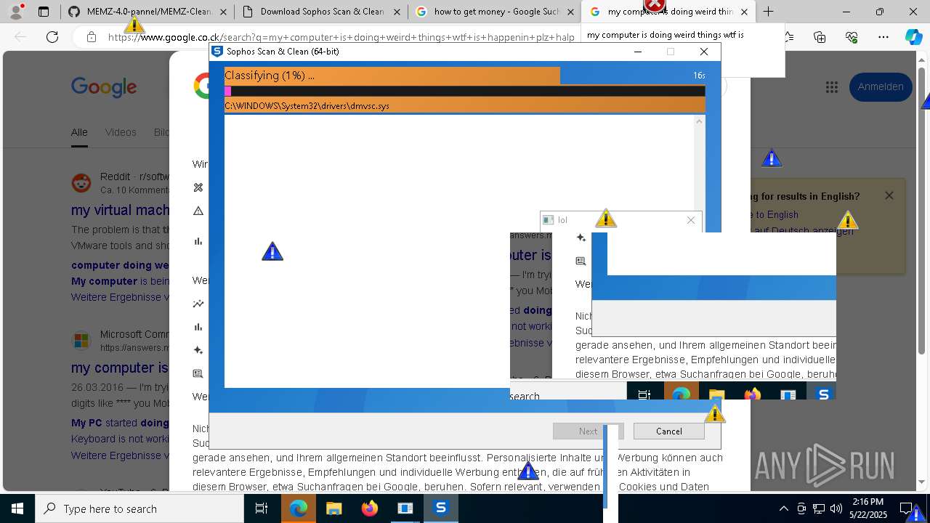Open the Edge profile icon
The height and width of the screenshot is (523, 930).
(16, 12)
